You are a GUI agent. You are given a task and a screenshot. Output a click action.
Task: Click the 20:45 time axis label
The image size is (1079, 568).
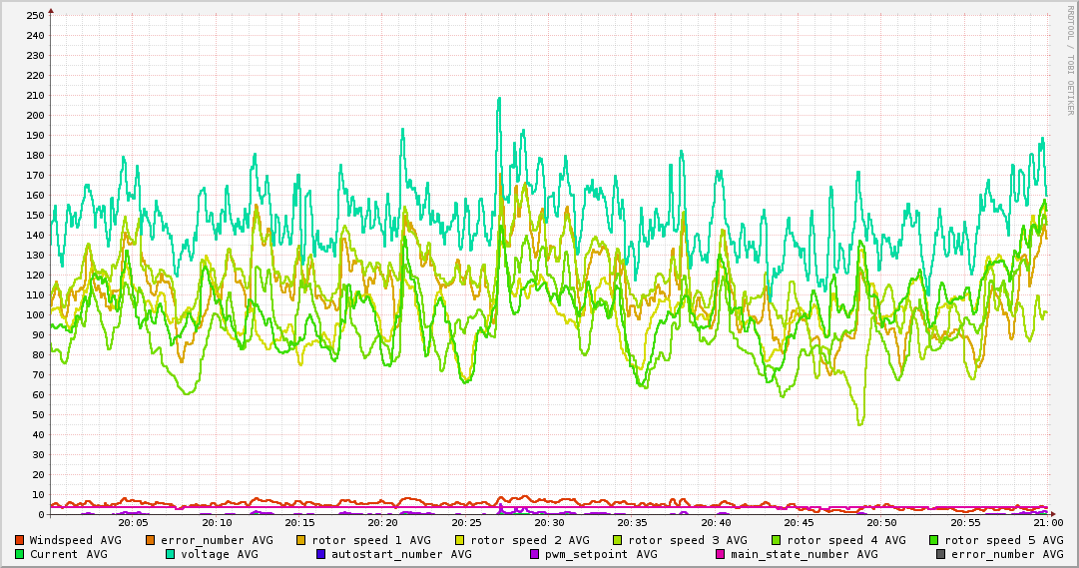(799, 522)
